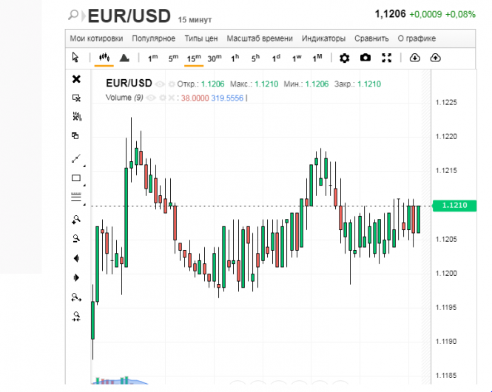
Task: Select the 5m timeframe
Action: point(173,58)
